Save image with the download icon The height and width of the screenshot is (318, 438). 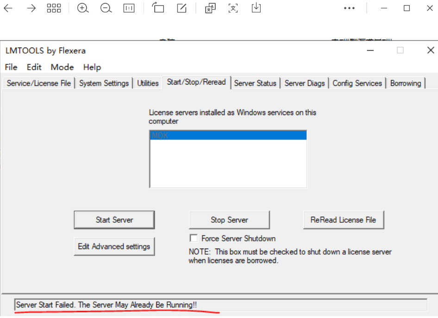pyautogui.click(x=256, y=8)
